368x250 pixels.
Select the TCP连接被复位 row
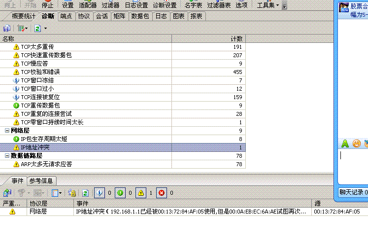click(123, 97)
